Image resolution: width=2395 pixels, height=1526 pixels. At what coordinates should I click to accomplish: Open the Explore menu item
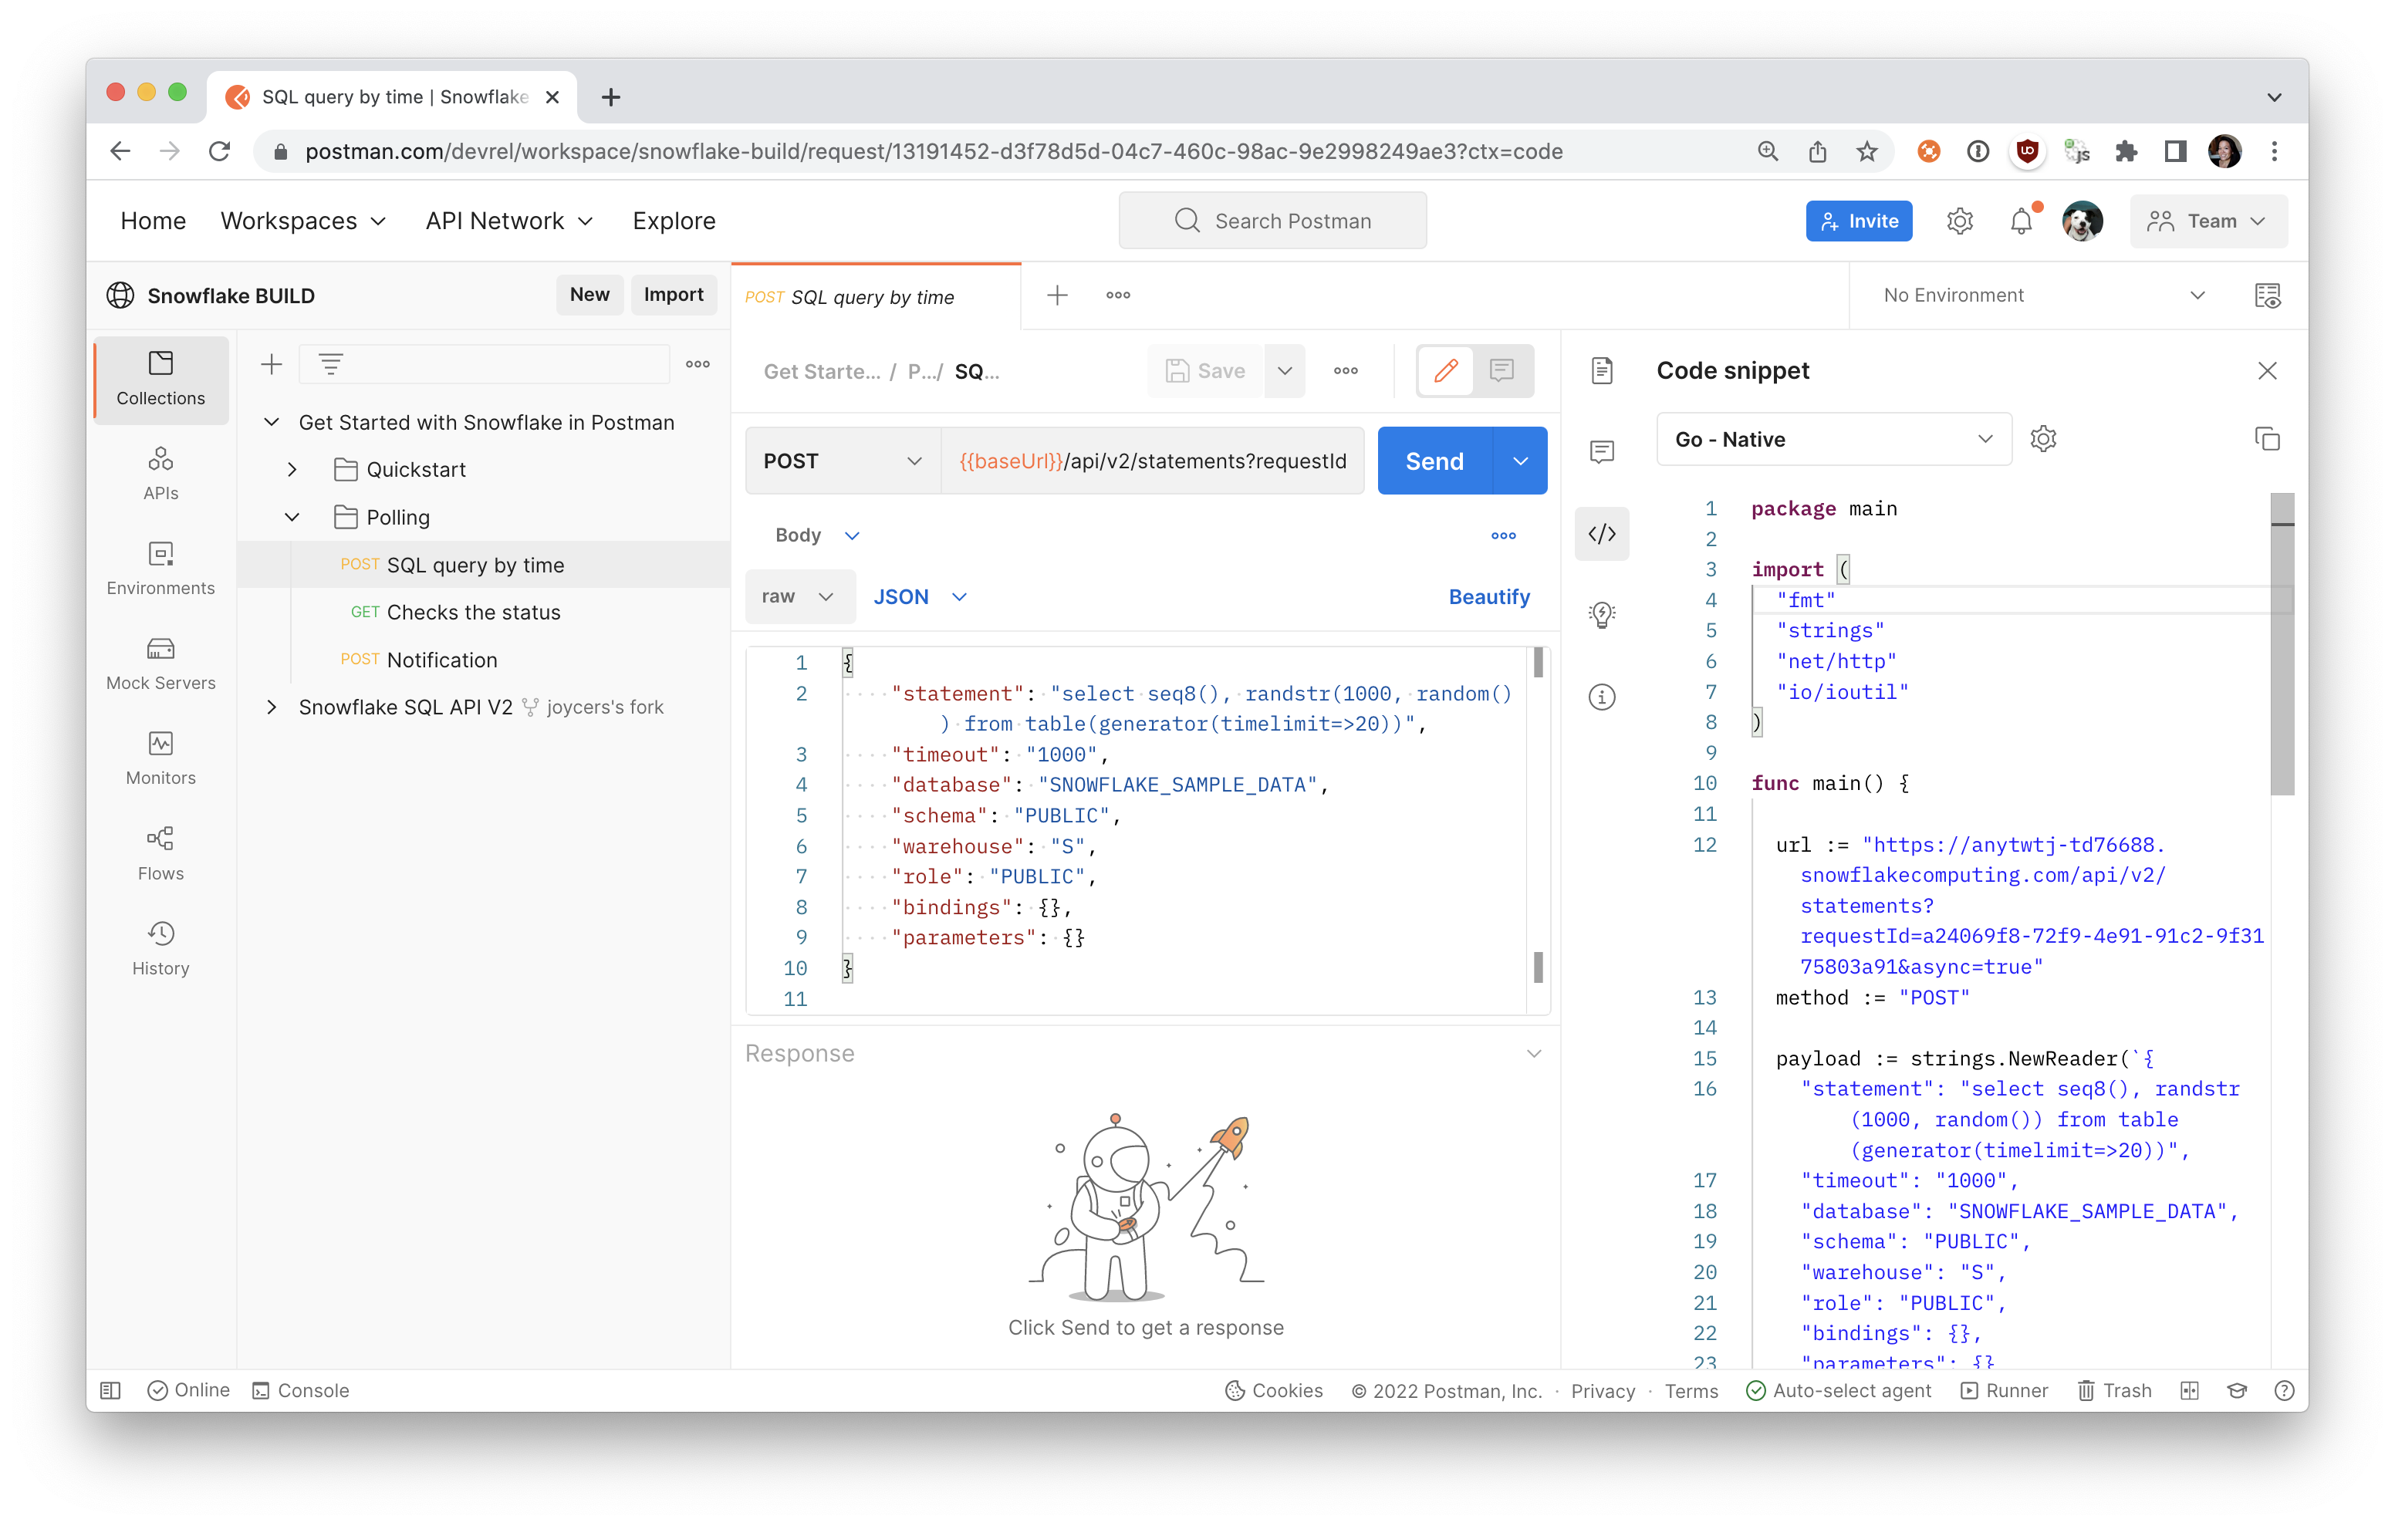click(674, 221)
